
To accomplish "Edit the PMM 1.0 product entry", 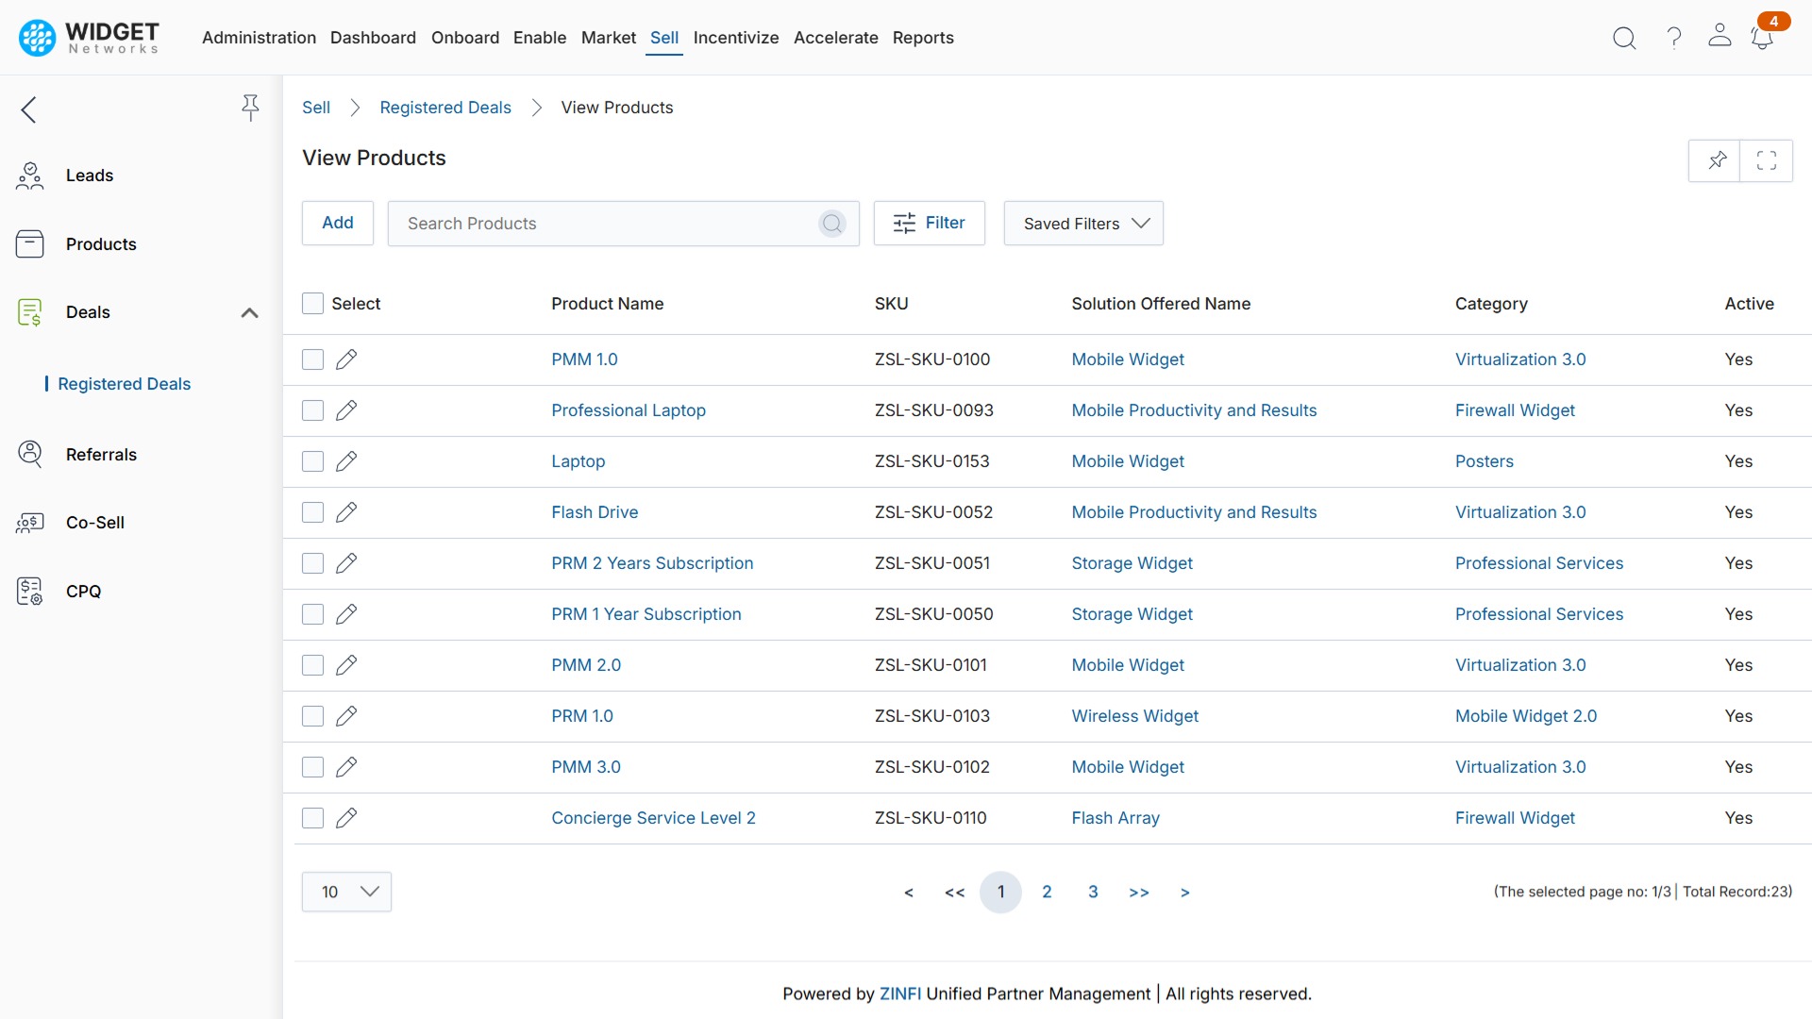I will pos(345,359).
